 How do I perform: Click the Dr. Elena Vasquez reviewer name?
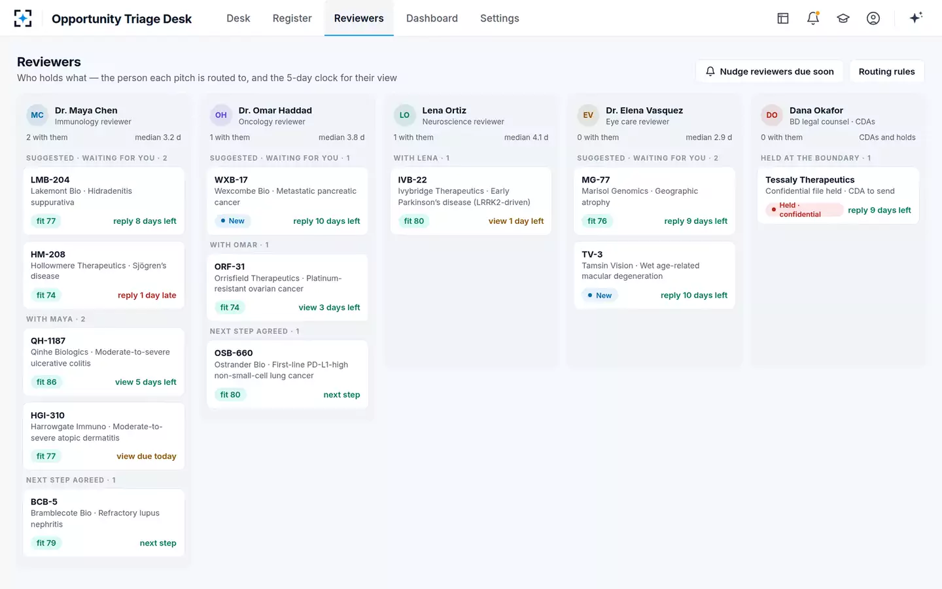[644, 110]
